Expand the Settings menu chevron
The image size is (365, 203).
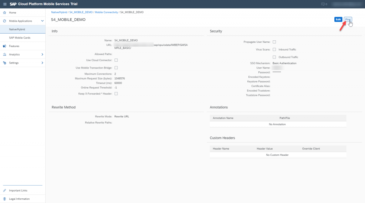click(42, 63)
